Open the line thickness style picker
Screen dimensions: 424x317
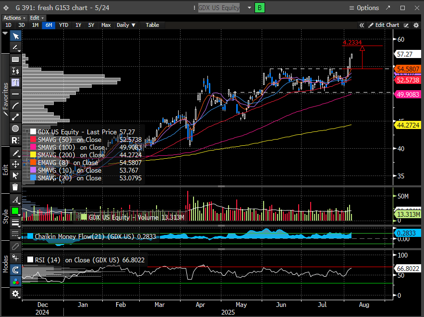pyautogui.click(x=16, y=223)
